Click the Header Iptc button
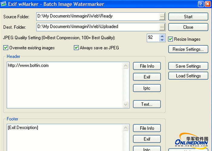 tap(147, 88)
